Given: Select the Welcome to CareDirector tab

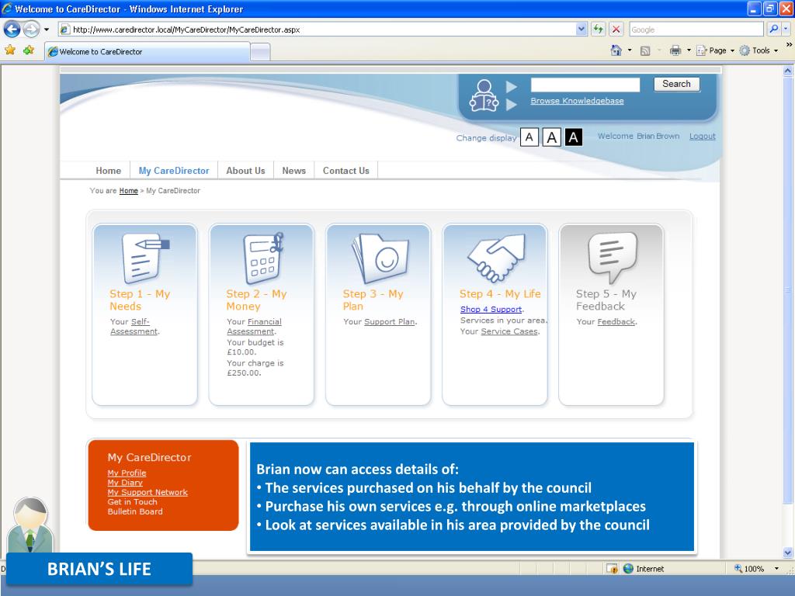Looking at the screenshot, I should tap(148, 52).
